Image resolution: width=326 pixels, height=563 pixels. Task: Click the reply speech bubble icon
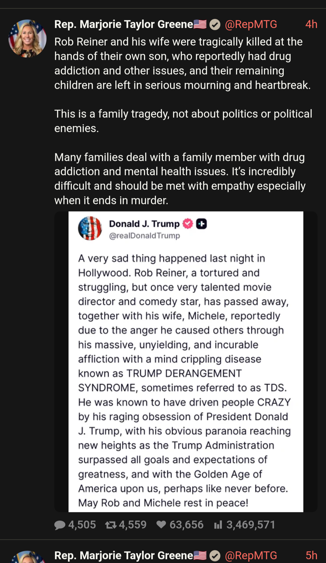60,525
